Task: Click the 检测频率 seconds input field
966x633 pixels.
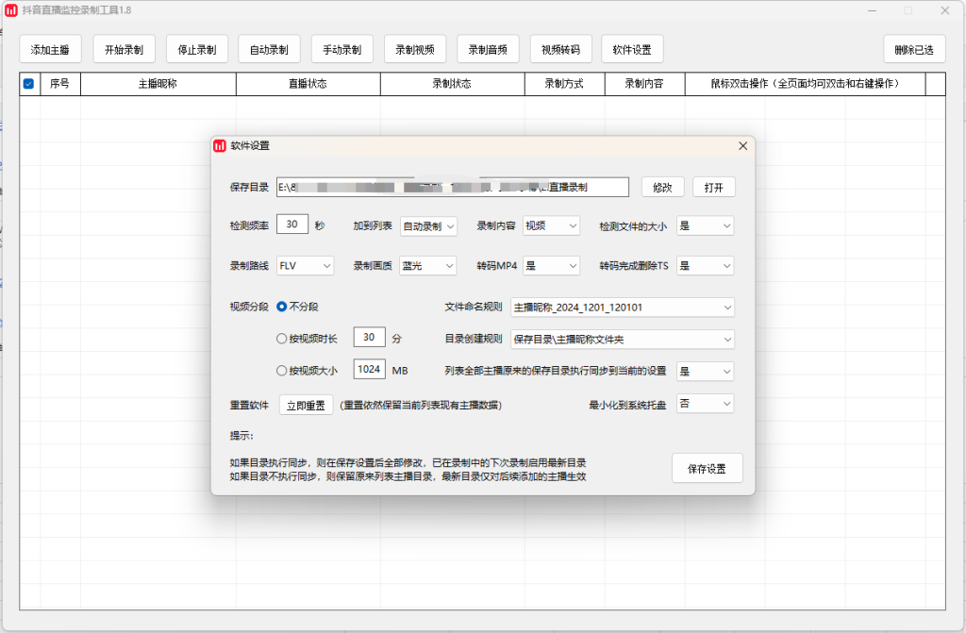Action: click(292, 225)
